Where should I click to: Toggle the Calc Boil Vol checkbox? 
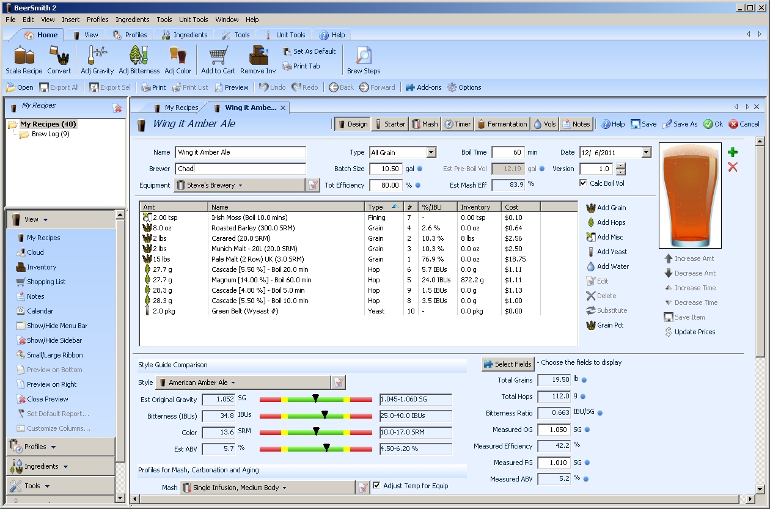coord(583,183)
